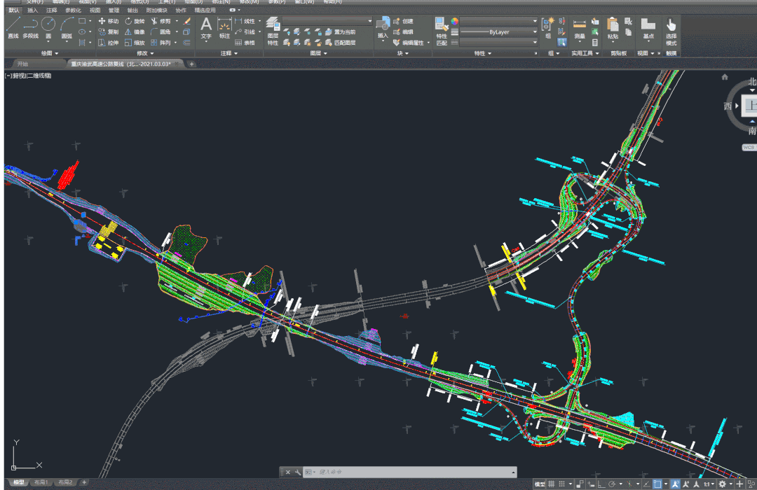
Task: Expand the Layers (图层) panel
Action: coord(319,53)
